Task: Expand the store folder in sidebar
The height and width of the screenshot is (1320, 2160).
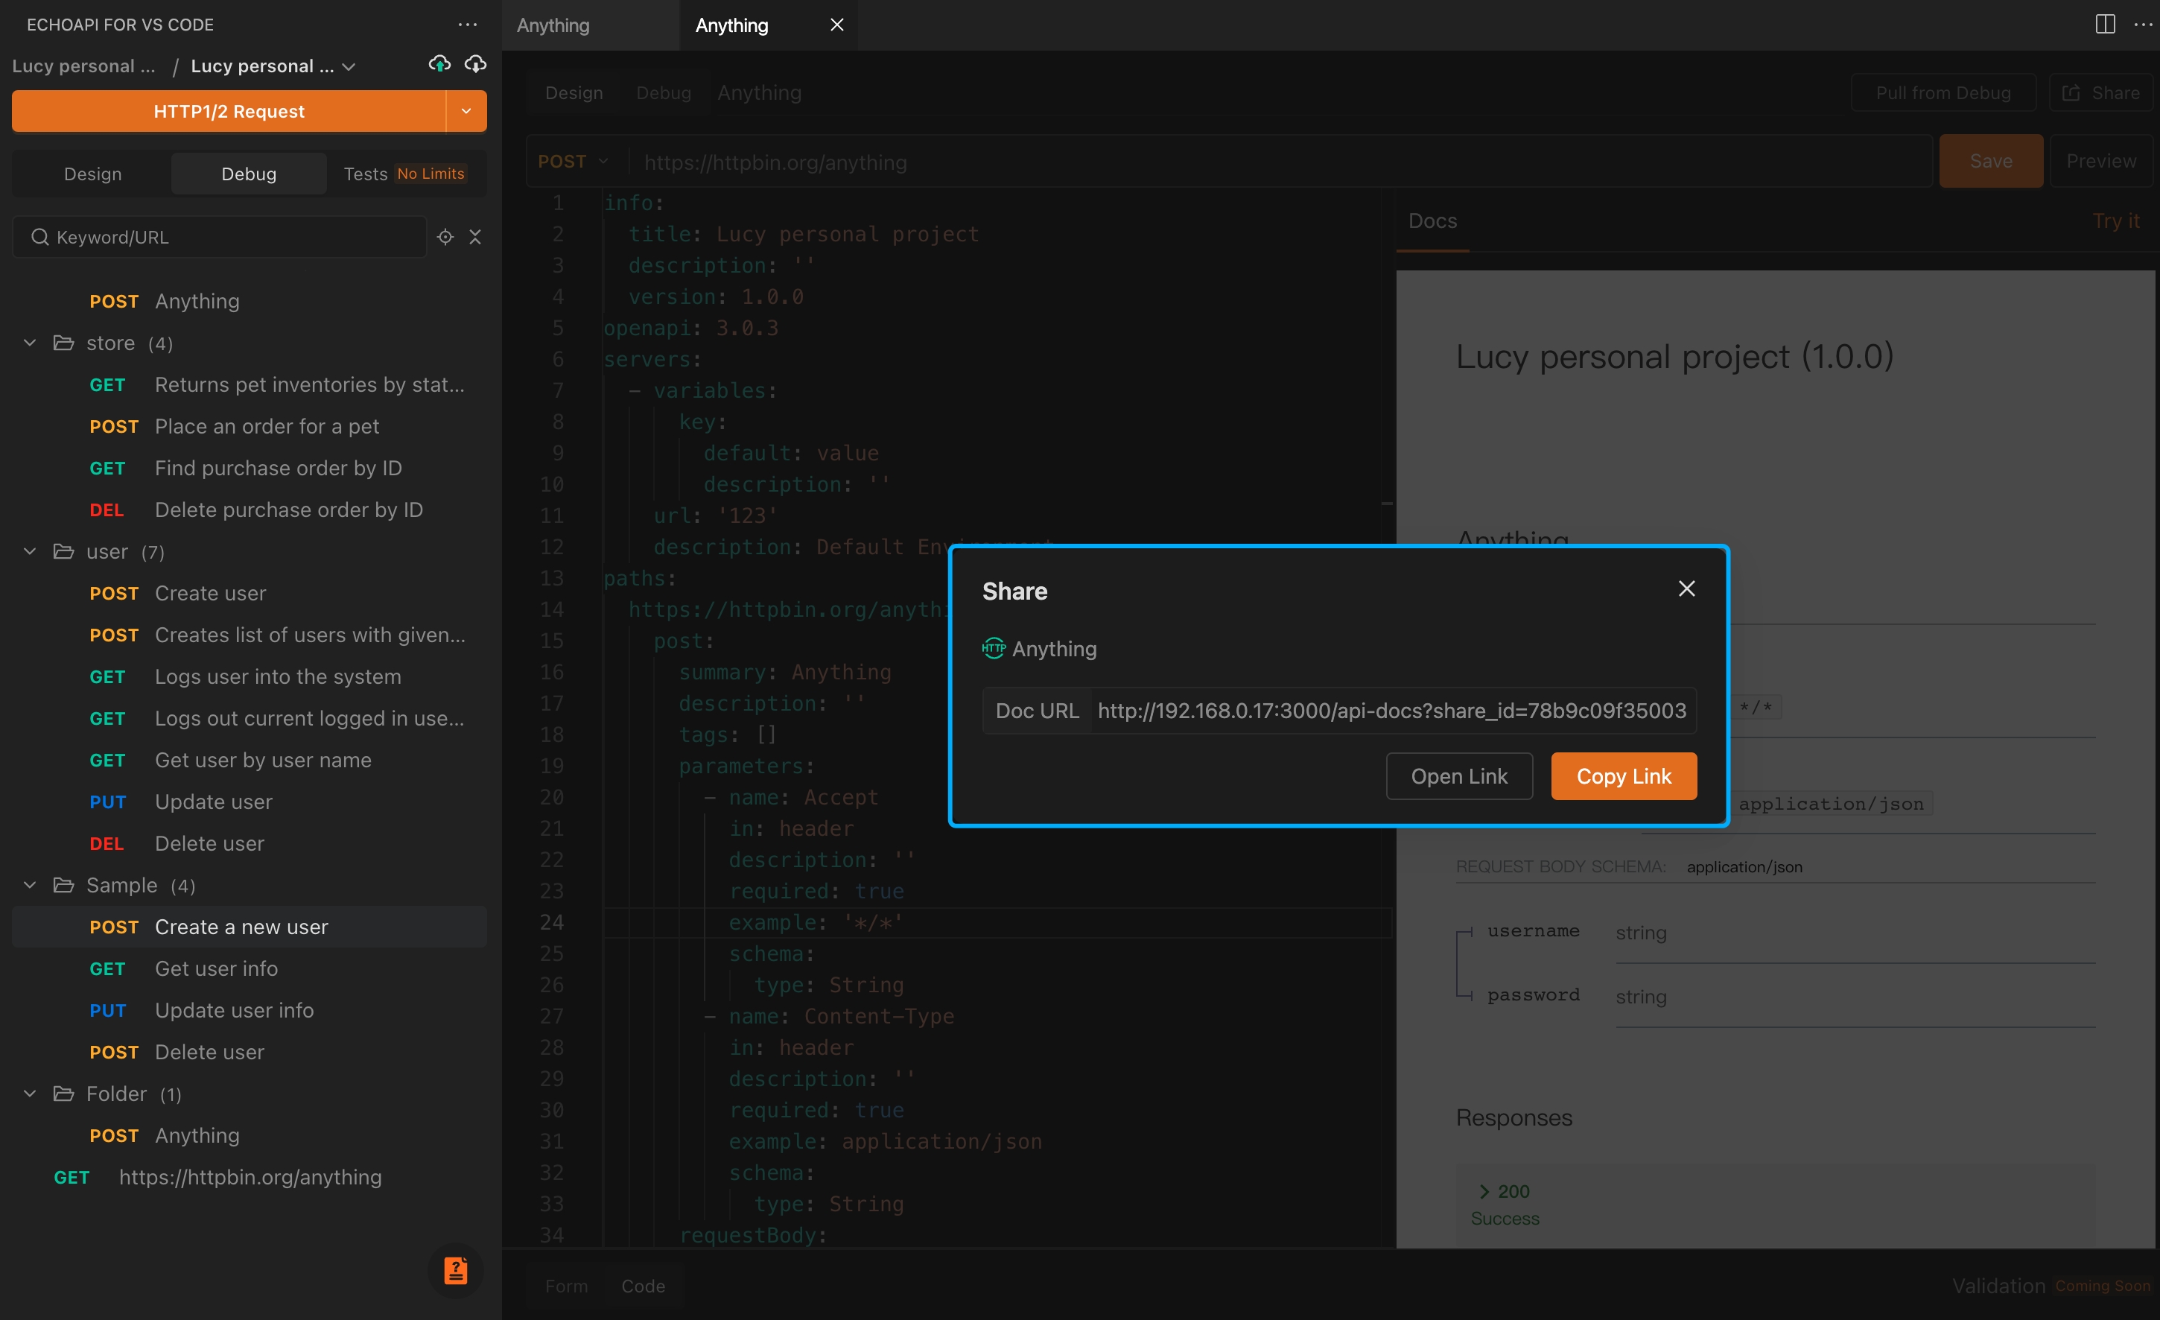Action: point(31,343)
